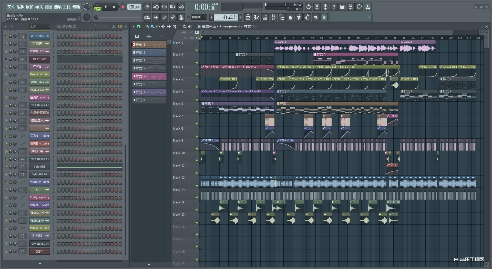This screenshot has height=269, width=492.
Task: Toggle mute light for 旋律2 channel
Action: tap(6, 251)
